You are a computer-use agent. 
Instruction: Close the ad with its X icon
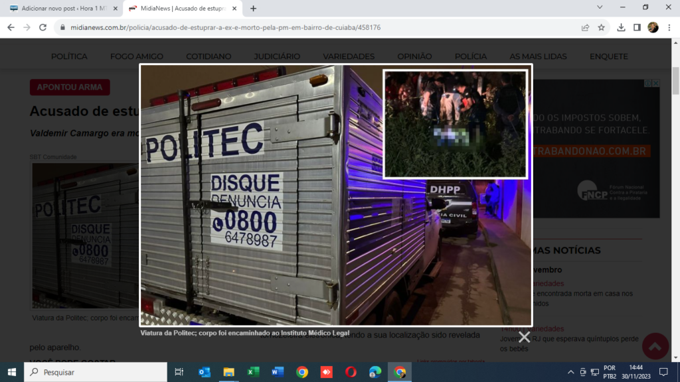coord(656,83)
